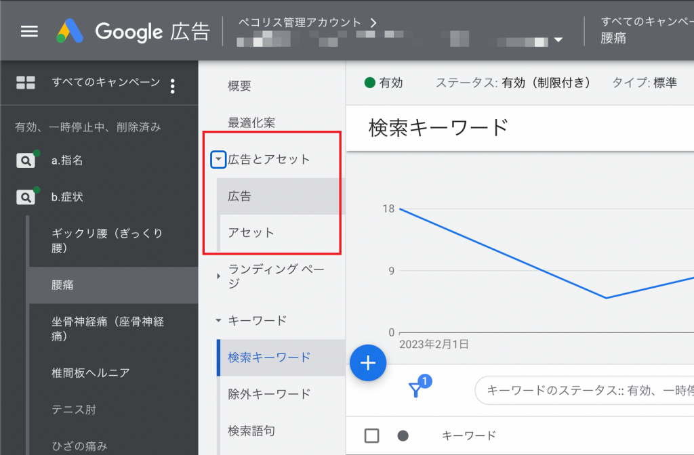
Task: Select ad group 椎間板ヘルニア
Action: 91,373
